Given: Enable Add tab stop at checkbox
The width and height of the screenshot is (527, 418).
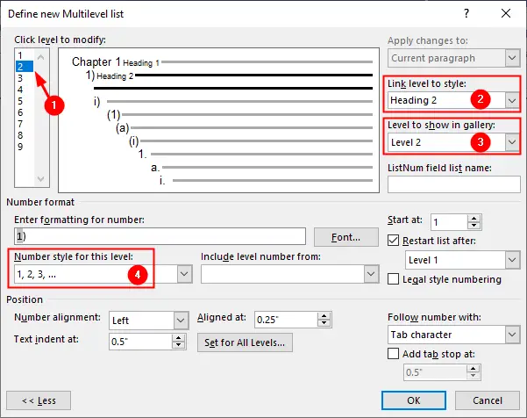Looking at the screenshot, I should 393,354.
